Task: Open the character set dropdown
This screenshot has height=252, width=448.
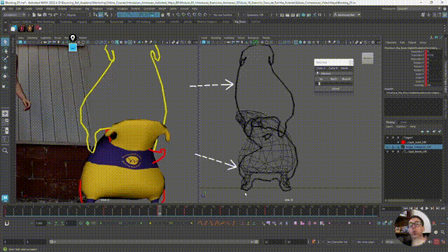Action: 337,242
